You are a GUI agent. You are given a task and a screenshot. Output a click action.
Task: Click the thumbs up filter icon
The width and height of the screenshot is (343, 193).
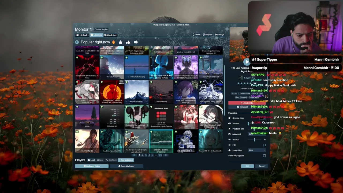pos(128,42)
